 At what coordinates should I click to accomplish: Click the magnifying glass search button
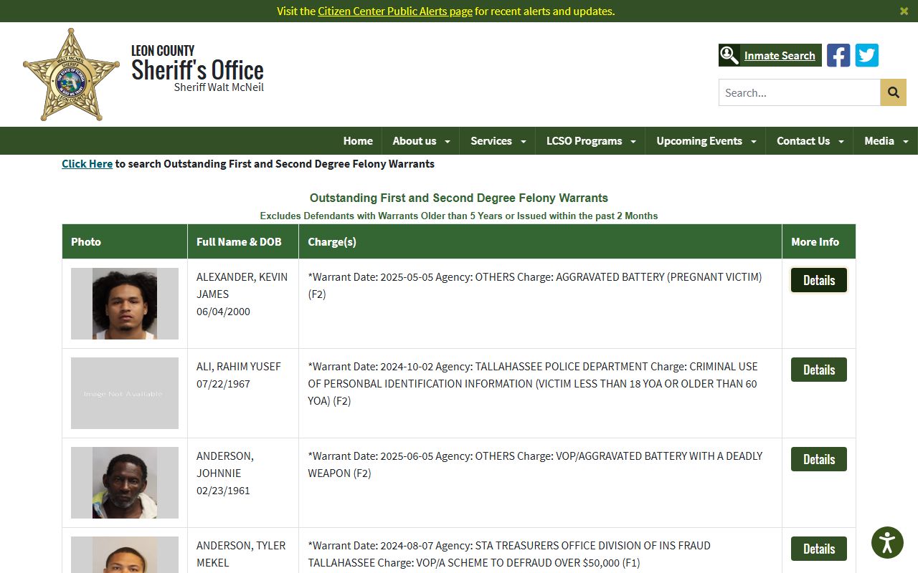pyautogui.click(x=894, y=92)
